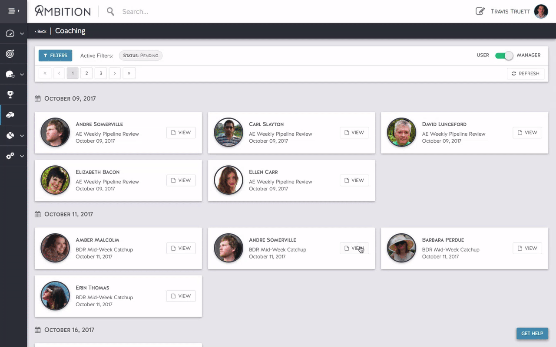Click Barbara Perdue's avatar photo
Image resolution: width=556 pixels, height=347 pixels.
[402, 248]
